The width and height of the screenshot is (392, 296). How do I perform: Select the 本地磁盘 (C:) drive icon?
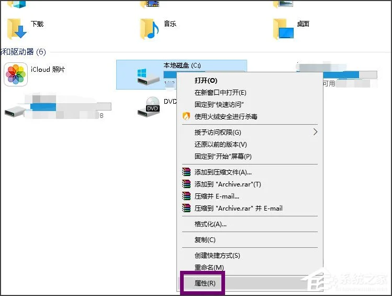click(148, 77)
